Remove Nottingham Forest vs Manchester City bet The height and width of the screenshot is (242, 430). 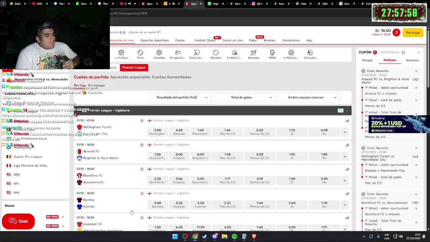[416, 148]
